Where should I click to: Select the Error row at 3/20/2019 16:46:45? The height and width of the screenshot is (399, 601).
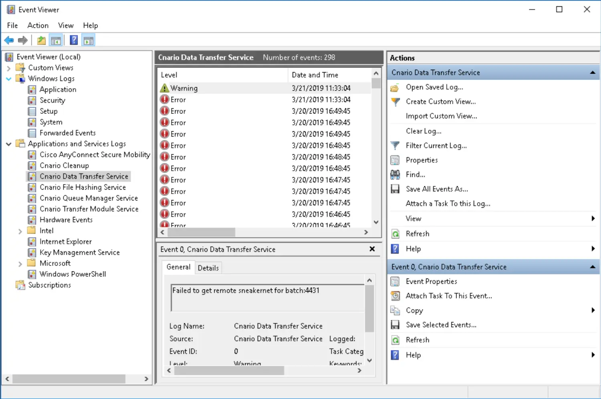(264, 214)
